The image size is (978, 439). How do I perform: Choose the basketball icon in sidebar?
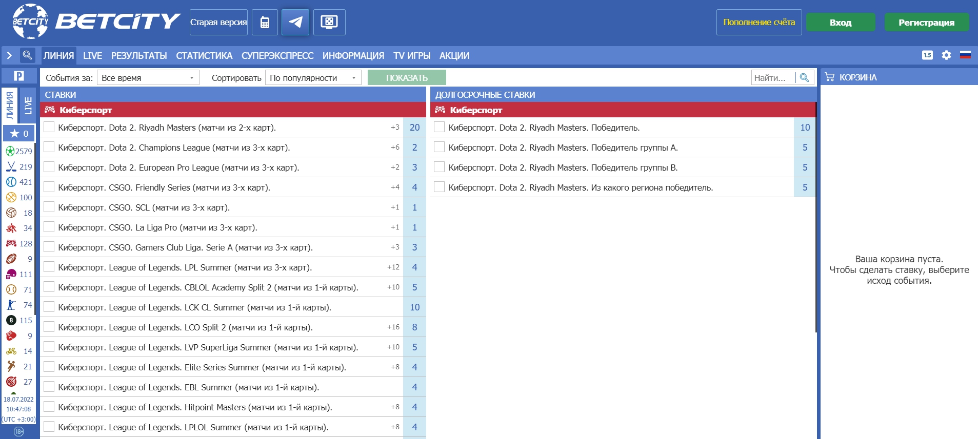[x=11, y=197]
